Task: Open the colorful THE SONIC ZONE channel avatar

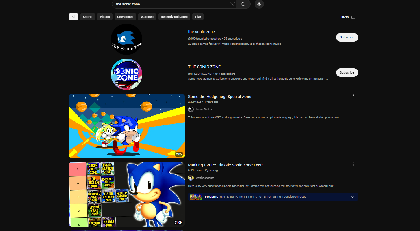Action: pos(127,74)
